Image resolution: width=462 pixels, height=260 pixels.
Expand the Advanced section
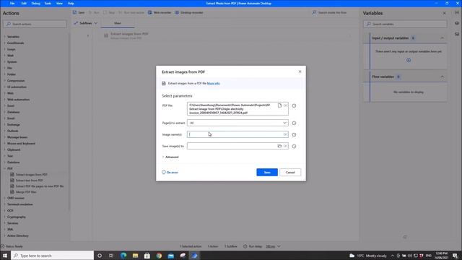pyautogui.click(x=170, y=157)
